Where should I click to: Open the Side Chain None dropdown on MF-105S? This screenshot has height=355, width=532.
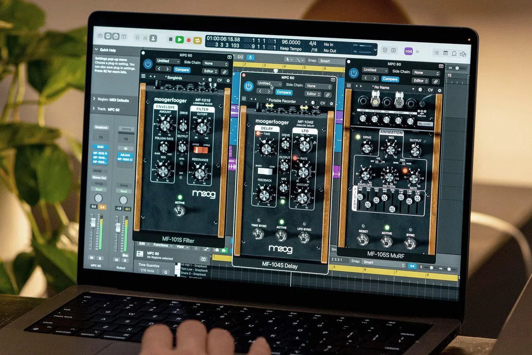click(426, 73)
